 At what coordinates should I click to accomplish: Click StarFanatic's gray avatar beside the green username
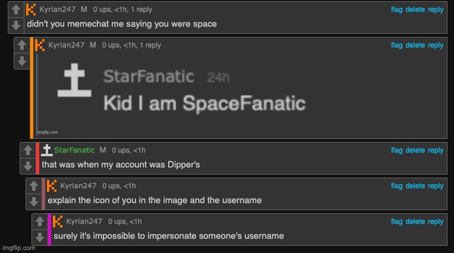(x=46, y=150)
